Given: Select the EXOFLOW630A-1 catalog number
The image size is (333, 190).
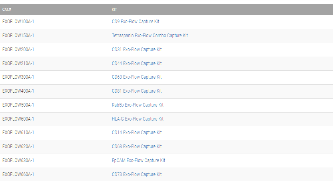Looking at the screenshot, I should (18, 160).
